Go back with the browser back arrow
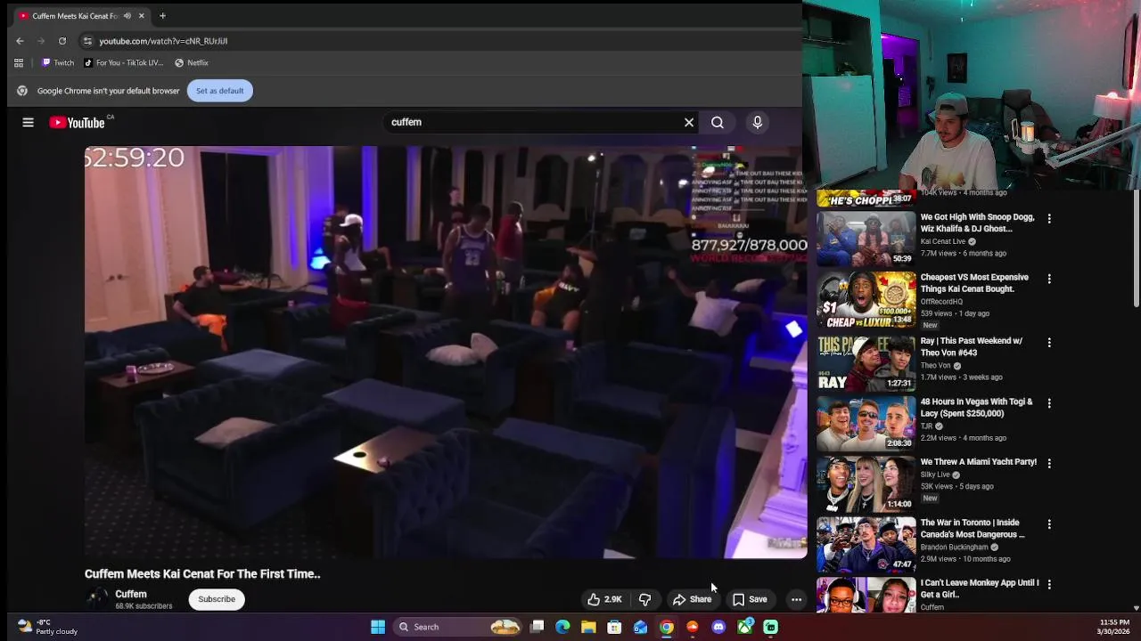This screenshot has height=641, width=1141. coord(20,41)
